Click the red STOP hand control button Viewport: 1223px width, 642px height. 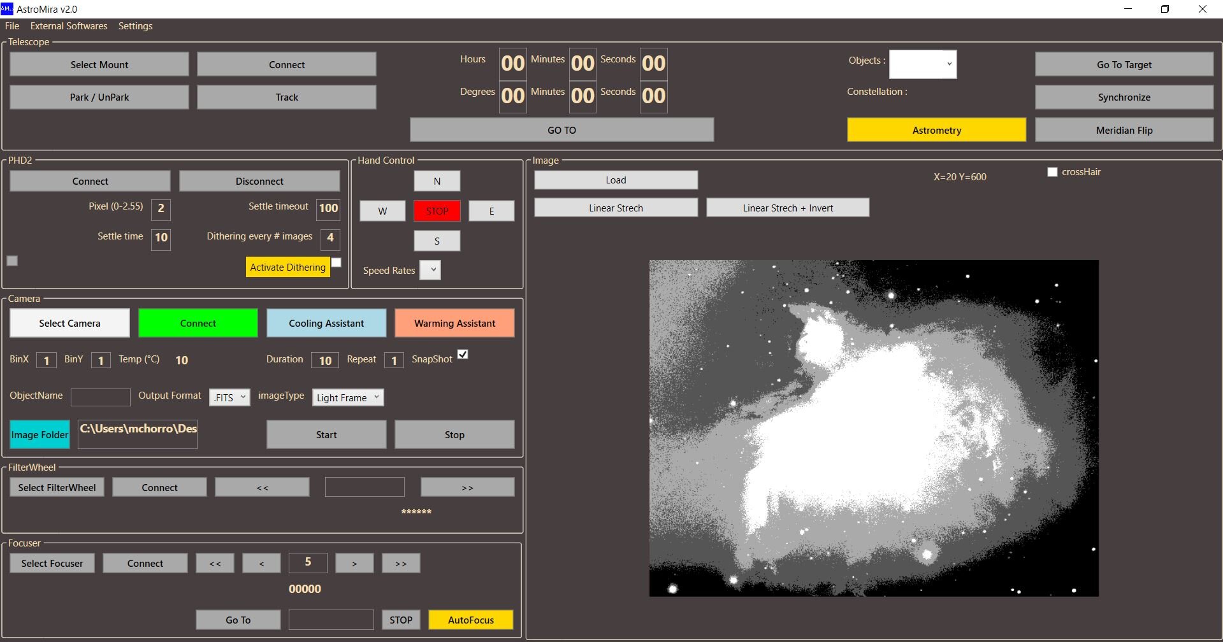[x=437, y=211]
